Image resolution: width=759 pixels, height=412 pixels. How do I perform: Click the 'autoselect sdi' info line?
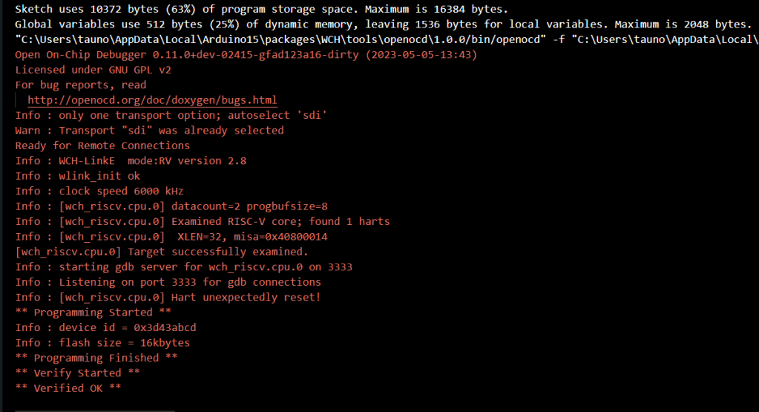(171, 115)
